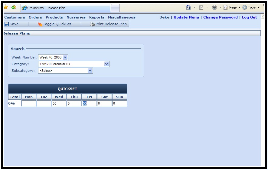The width and height of the screenshot is (268, 170).
Task: Click the Favorites star icon
Action: pyautogui.click(x=6, y=7)
